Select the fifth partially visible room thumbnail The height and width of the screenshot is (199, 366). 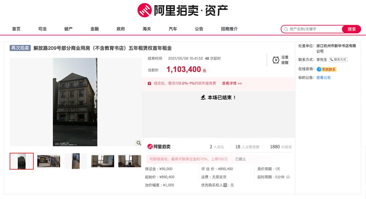130,161
